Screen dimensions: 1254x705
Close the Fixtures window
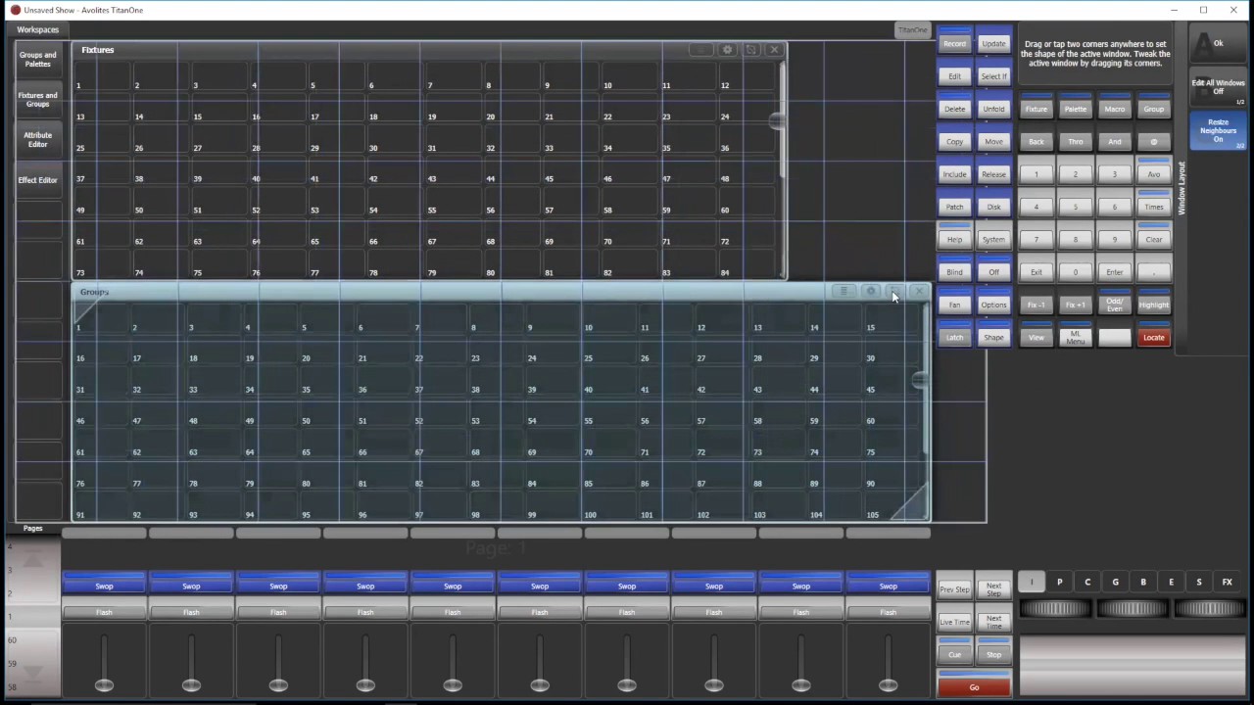click(x=774, y=50)
